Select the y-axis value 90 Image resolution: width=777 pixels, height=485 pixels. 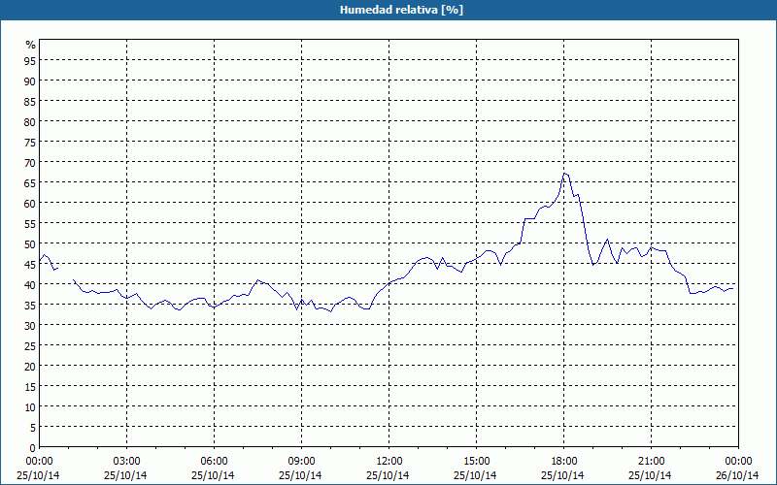[x=30, y=81]
